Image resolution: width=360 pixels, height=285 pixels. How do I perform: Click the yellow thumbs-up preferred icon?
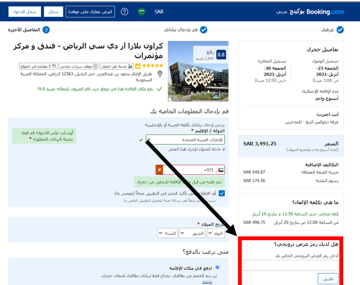tap(138, 66)
